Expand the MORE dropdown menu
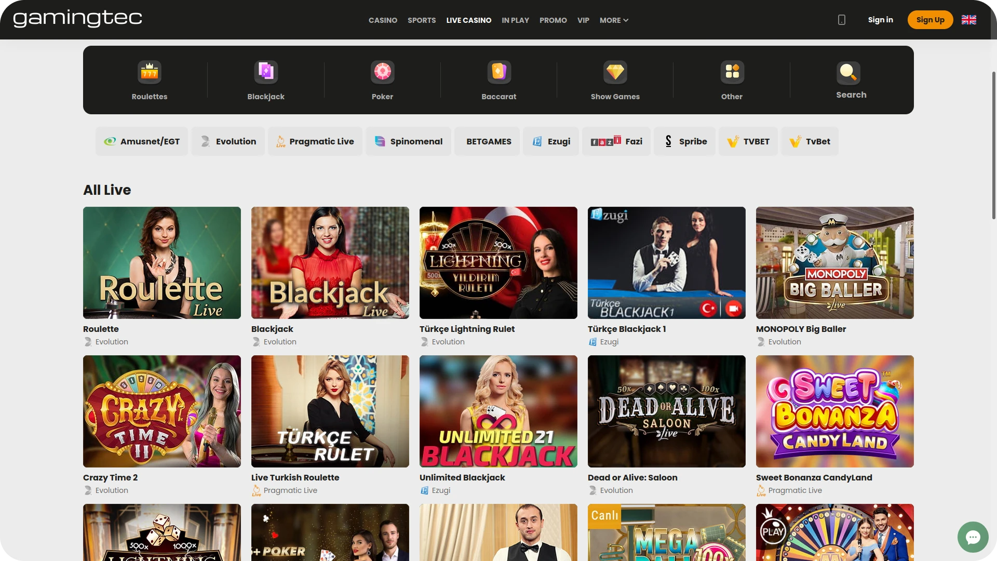 [x=614, y=20]
